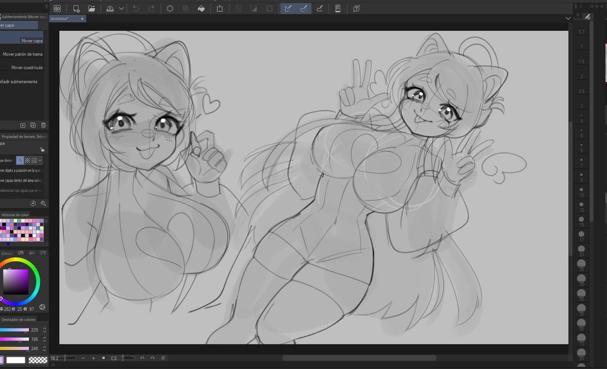
Task: Select the transparent color swatch
Action: pos(37,360)
